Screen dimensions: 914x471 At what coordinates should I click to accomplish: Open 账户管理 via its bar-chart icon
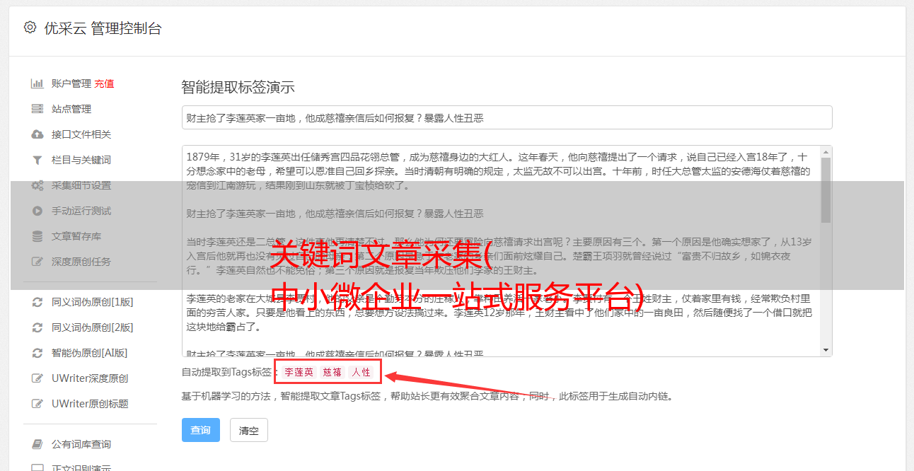(x=37, y=83)
